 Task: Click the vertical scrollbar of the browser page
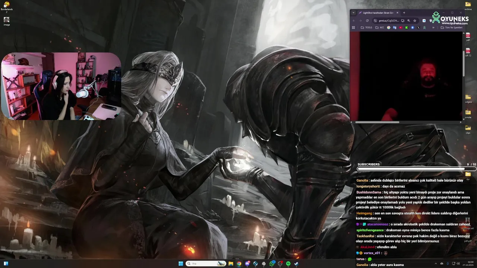tap(464, 63)
